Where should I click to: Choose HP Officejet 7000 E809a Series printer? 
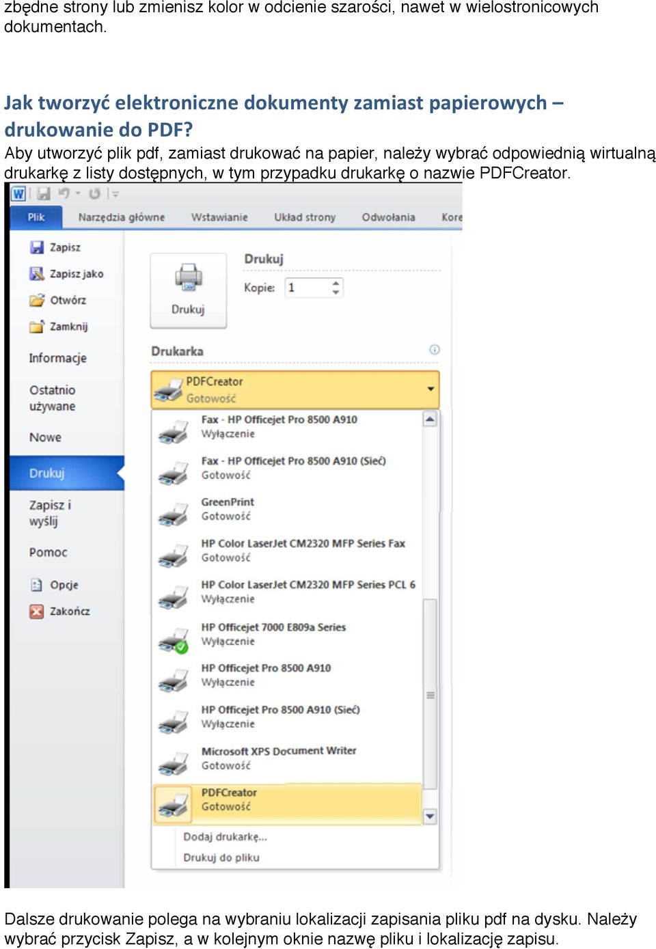point(287,634)
